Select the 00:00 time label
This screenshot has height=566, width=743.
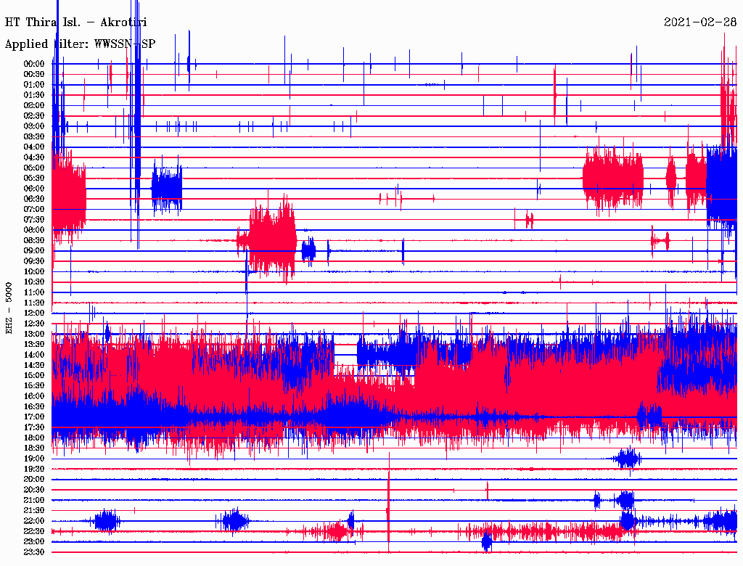tap(34, 64)
